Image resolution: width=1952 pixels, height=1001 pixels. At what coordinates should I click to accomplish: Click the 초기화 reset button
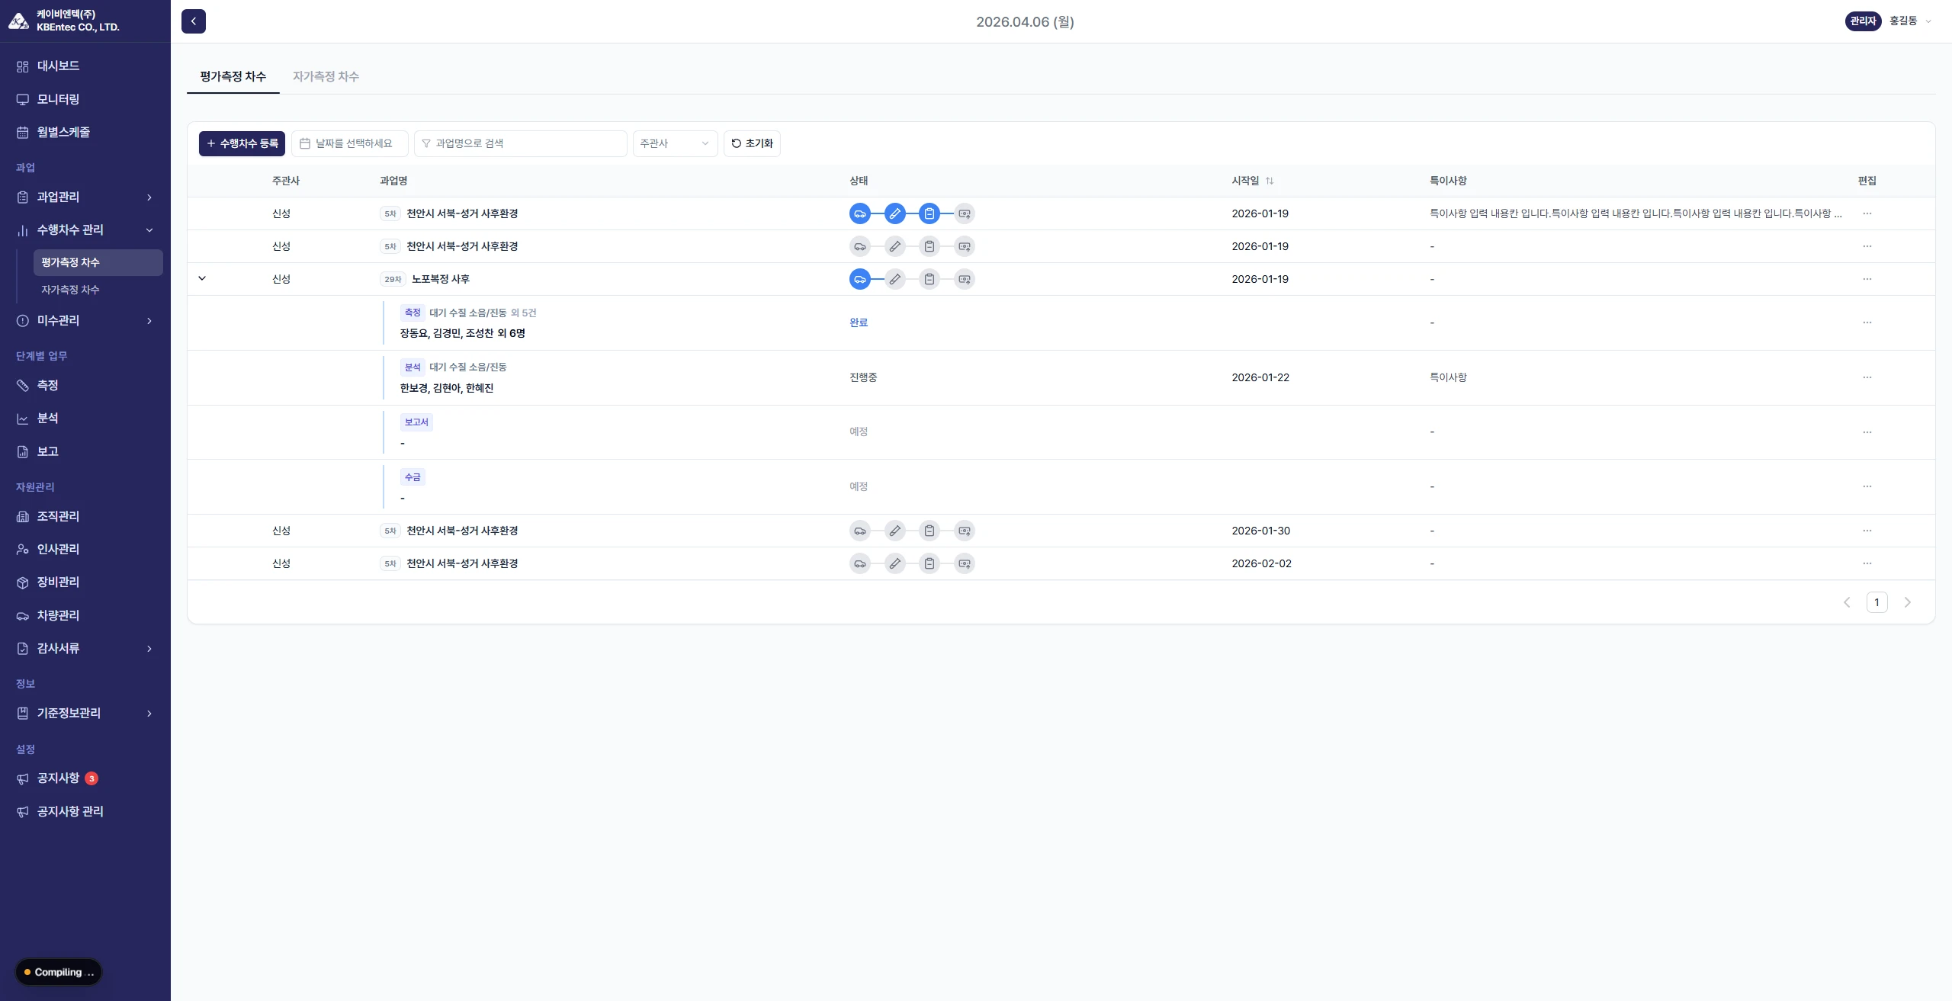752,143
